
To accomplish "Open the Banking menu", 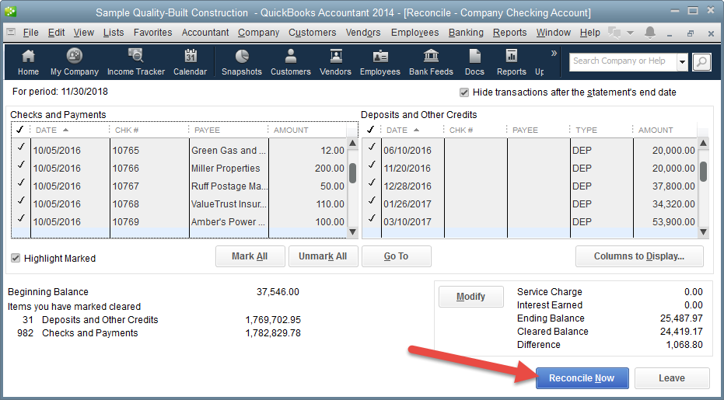I will click(466, 33).
